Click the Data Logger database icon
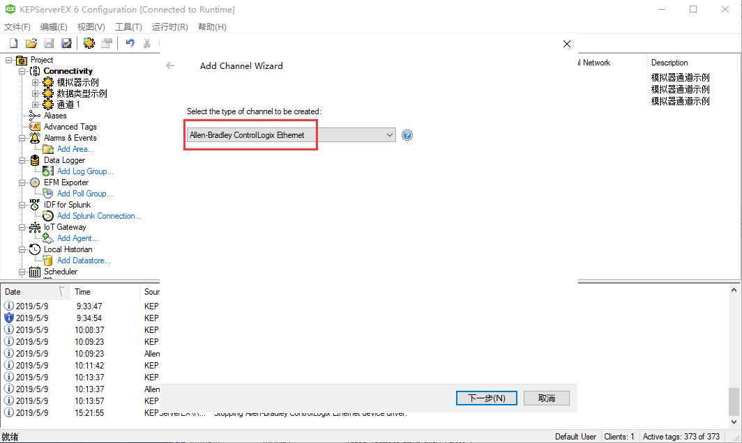This screenshot has height=443, width=742. coord(35,160)
